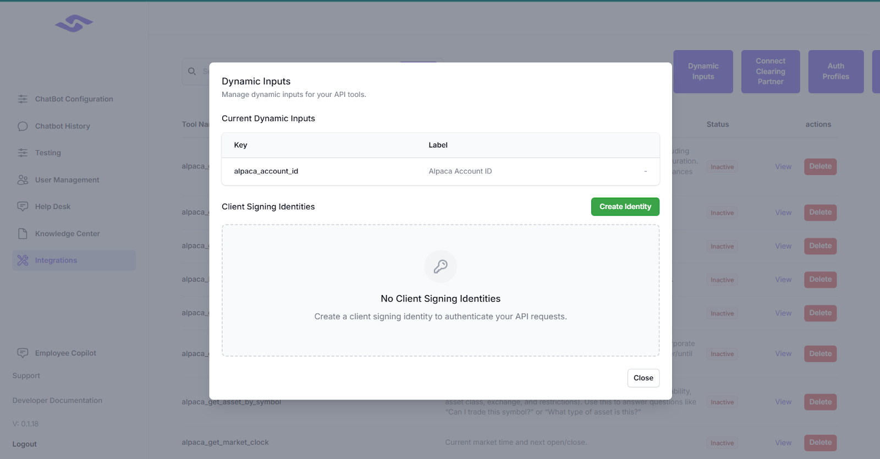Screen dimensions: 880x459
Task: Click the Testing sliders icon in sidebar
Action: click(23, 153)
